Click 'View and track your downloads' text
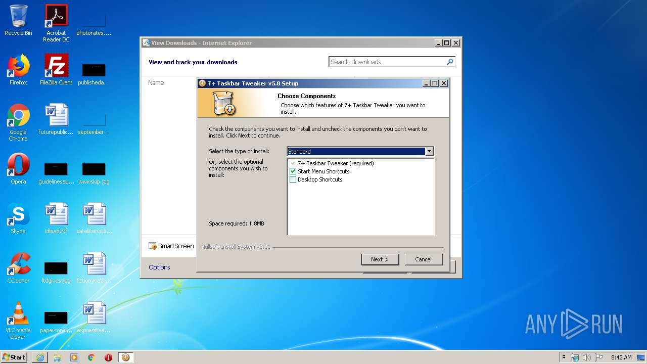Screen dimensions: 647x364 coord(193,62)
